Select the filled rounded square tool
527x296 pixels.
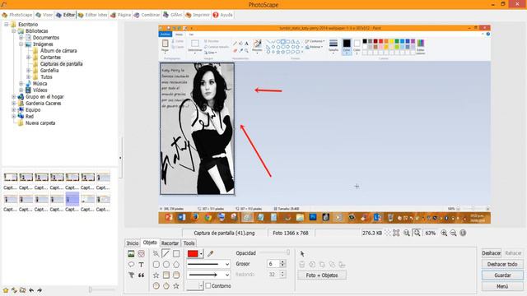tap(176, 275)
